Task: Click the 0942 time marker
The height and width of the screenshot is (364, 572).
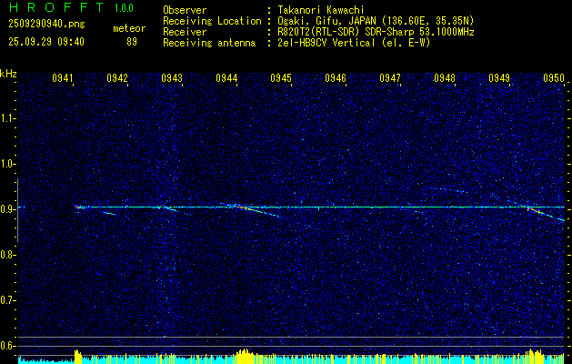Action: click(x=117, y=77)
